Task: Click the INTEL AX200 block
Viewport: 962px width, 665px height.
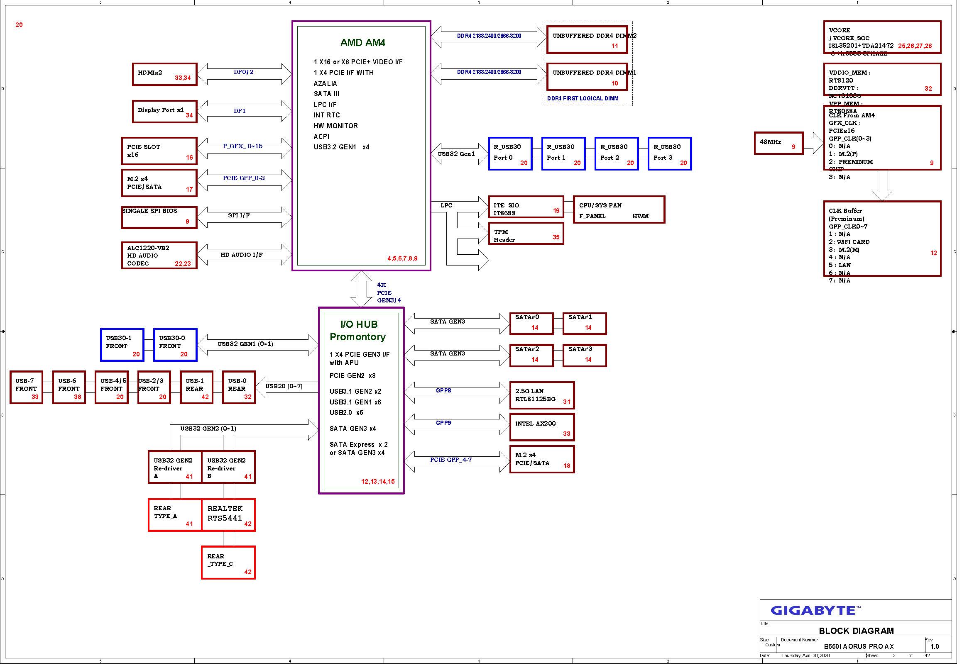Action: click(x=542, y=427)
